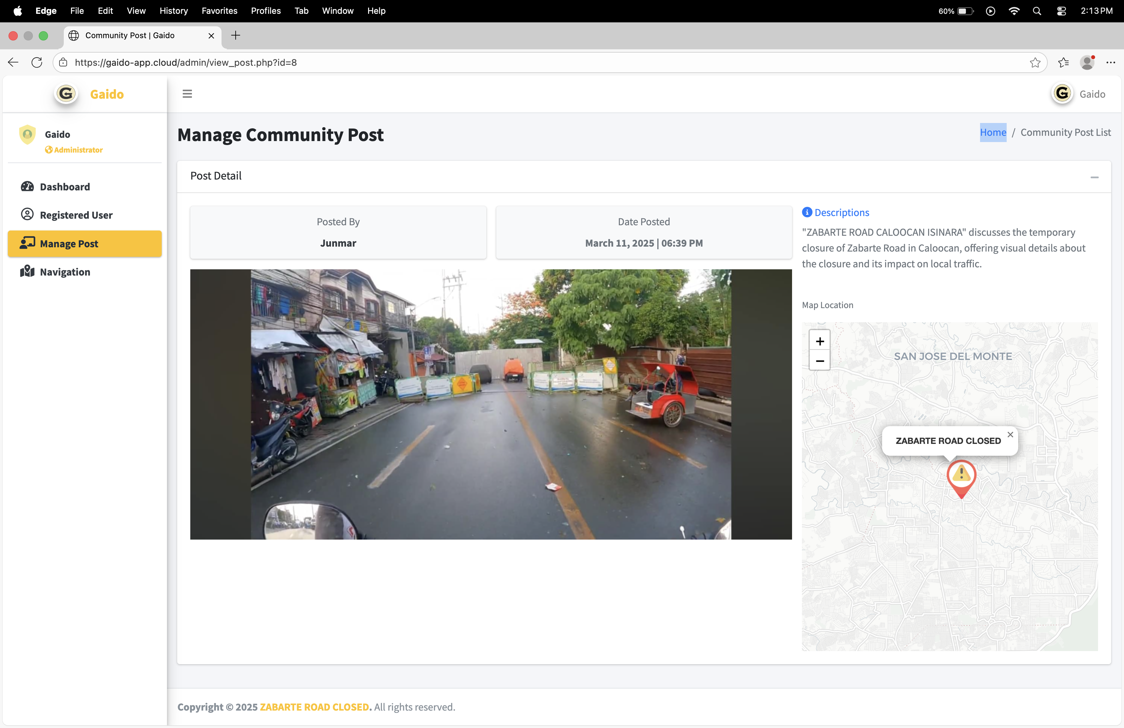1124x728 pixels.
Task: Zoom in on the map
Action: click(819, 341)
